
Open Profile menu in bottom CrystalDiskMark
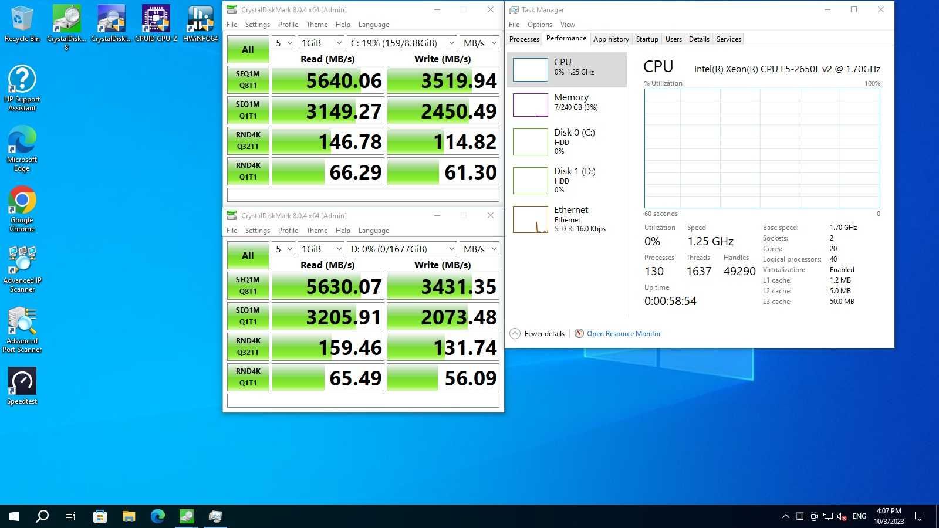[x=288, y=231]
